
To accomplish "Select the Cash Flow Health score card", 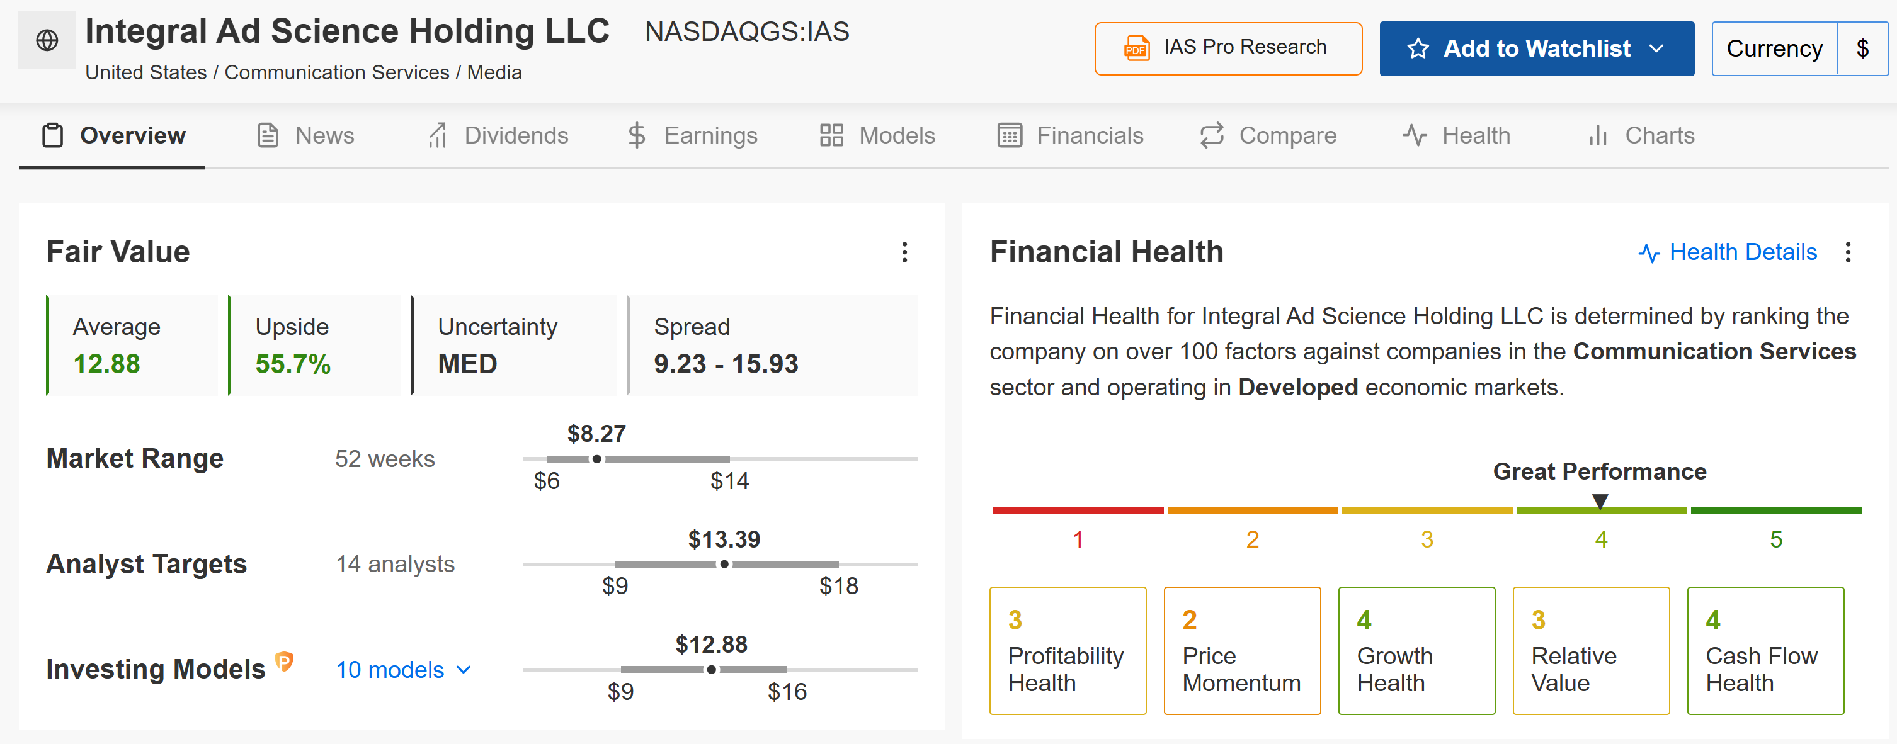I will pyautogui.click(x=1765, y=651).
